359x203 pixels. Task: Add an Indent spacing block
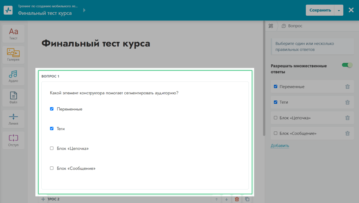[13, 140]
